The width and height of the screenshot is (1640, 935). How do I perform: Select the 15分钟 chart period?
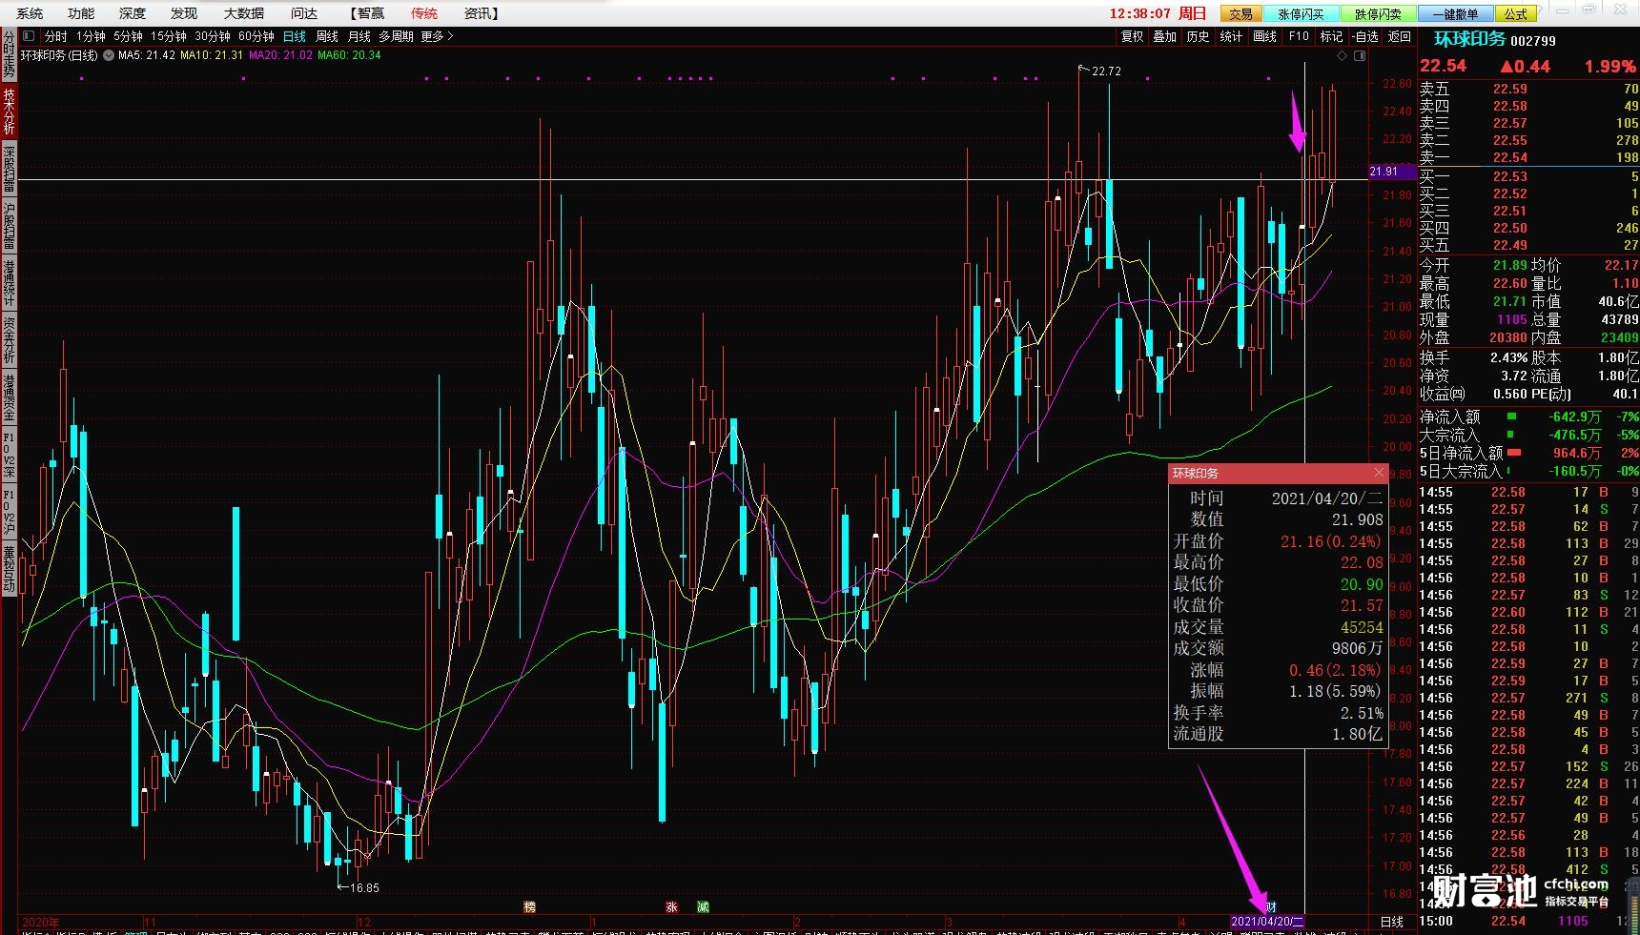click(169, 36)
